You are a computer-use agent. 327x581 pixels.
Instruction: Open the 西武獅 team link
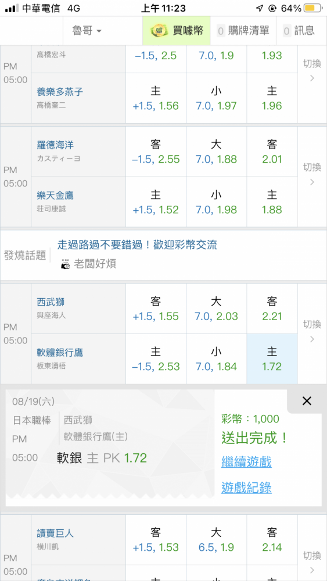pos(51,302)
